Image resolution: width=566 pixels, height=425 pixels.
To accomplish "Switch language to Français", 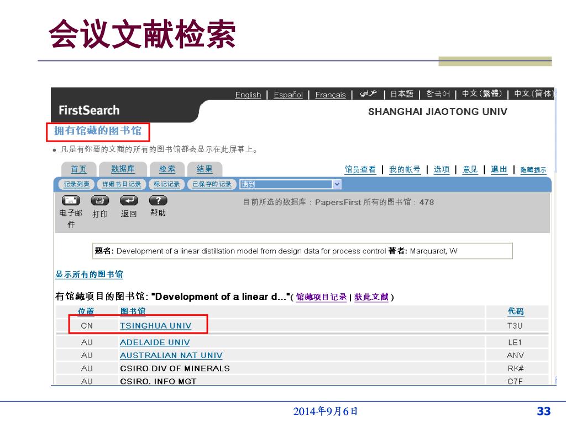I will pyautogui.click(x=331, y=95).
